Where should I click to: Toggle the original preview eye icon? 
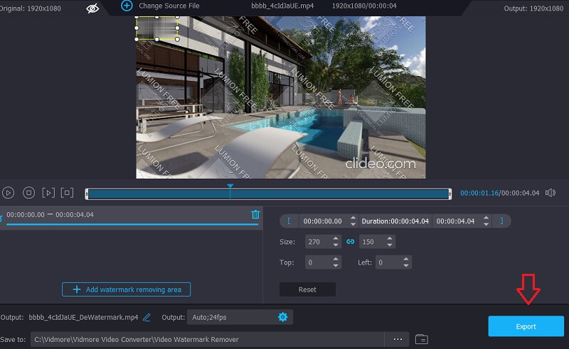tap(93, 8)
